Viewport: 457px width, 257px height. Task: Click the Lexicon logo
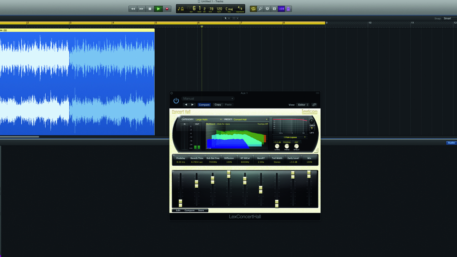tap(309, 112)
